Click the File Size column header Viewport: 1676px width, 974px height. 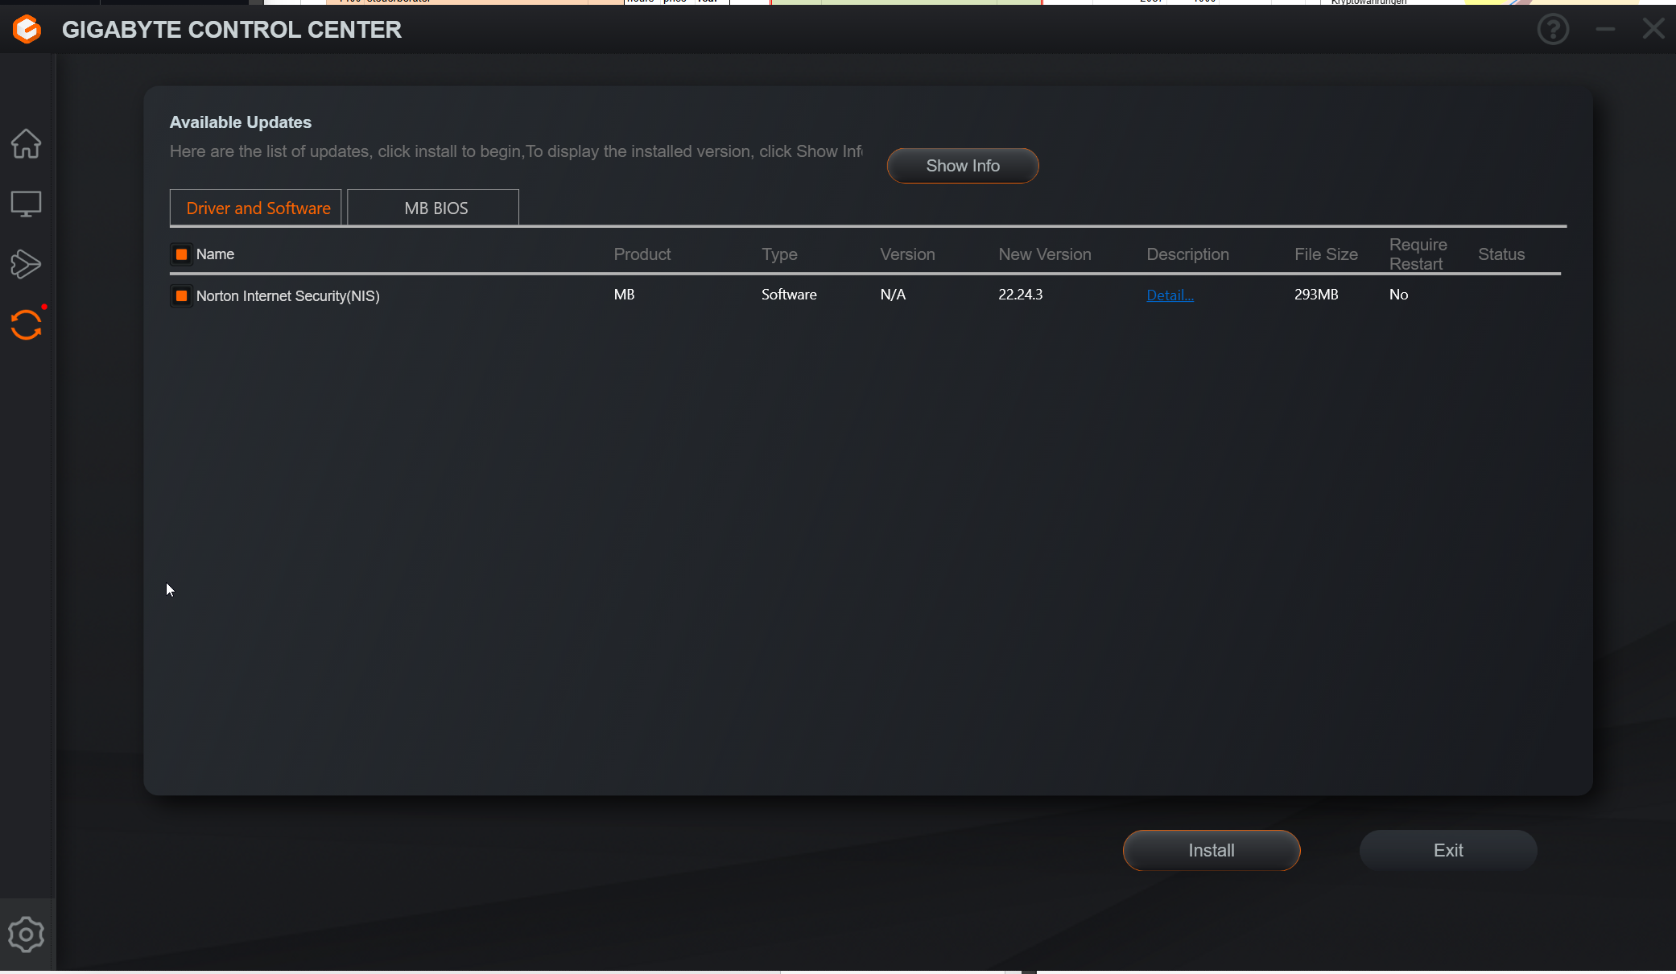click(x=1325, y=254)
